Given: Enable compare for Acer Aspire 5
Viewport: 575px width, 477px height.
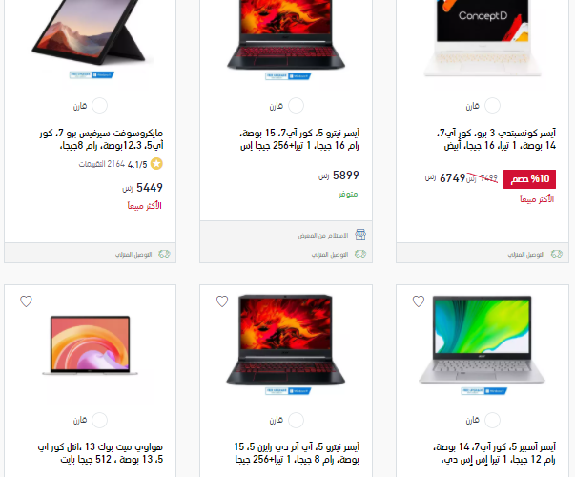Looking at the screenshot, I should tap(492, 420).
